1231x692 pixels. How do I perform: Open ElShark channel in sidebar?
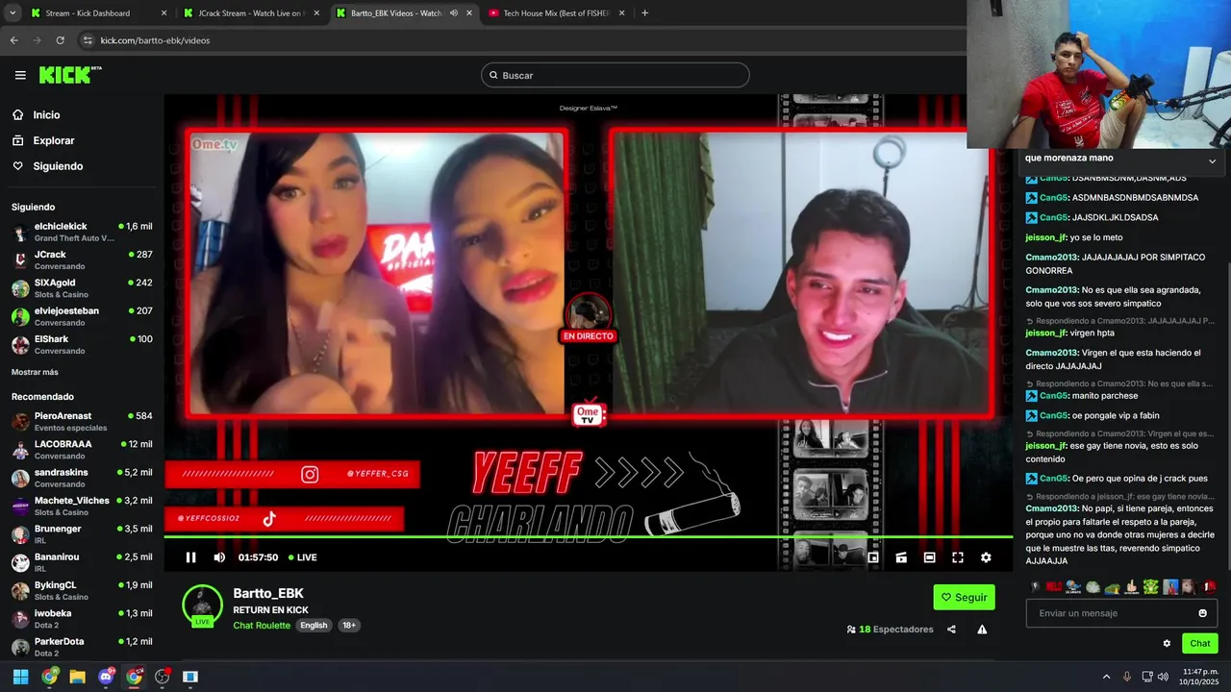82,345
